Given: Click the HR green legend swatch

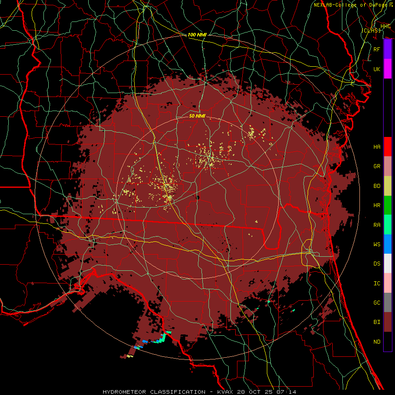Looking at the screenshot, I should point(388,205).
